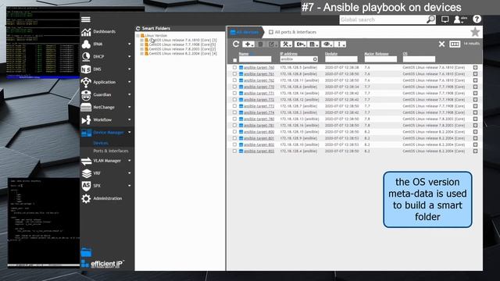The height and width of the screenshot is (281, 500).
Task: Select Ports & interfaces submenu item
Action: pos(111,151)
